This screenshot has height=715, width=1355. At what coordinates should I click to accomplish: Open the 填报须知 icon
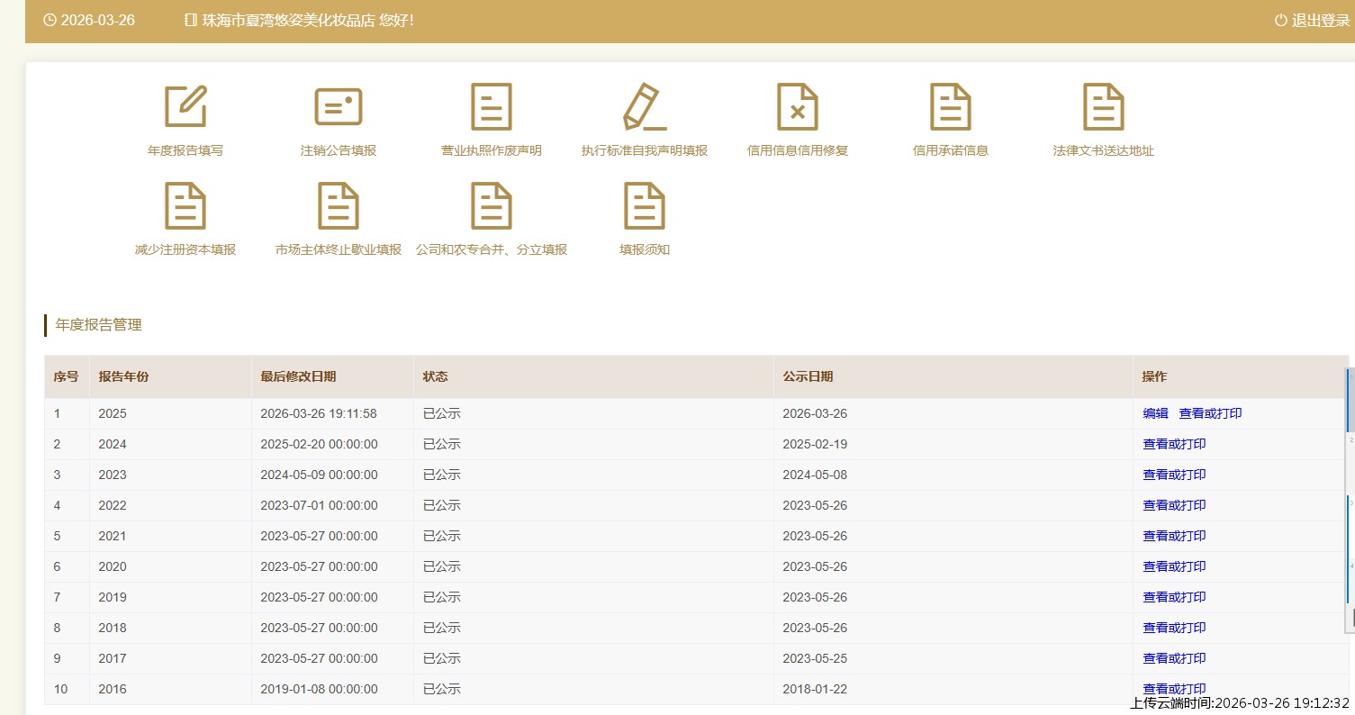pos(645,206)
